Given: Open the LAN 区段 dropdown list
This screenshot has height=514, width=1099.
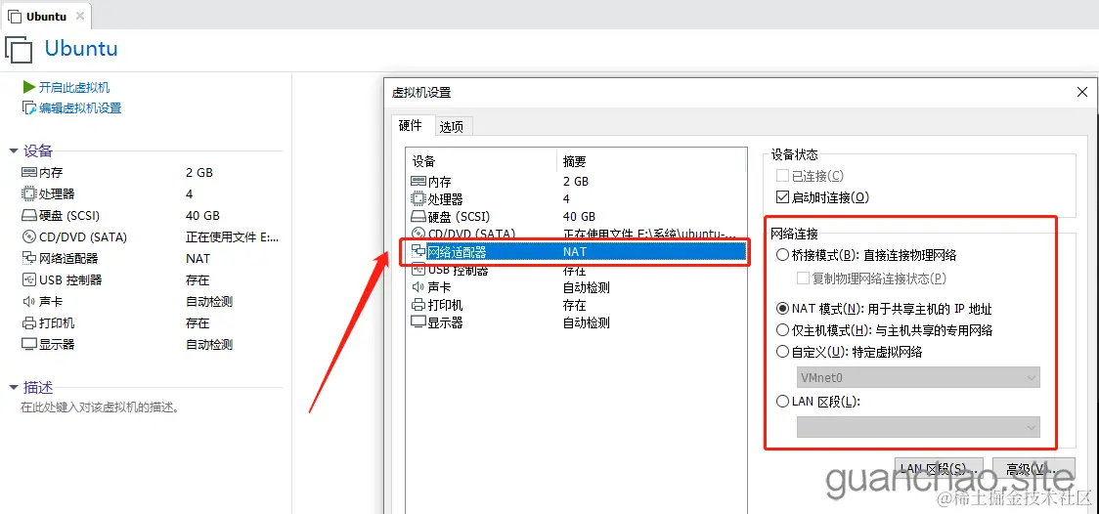Looking at the screenshot, I should coord(918,426).
